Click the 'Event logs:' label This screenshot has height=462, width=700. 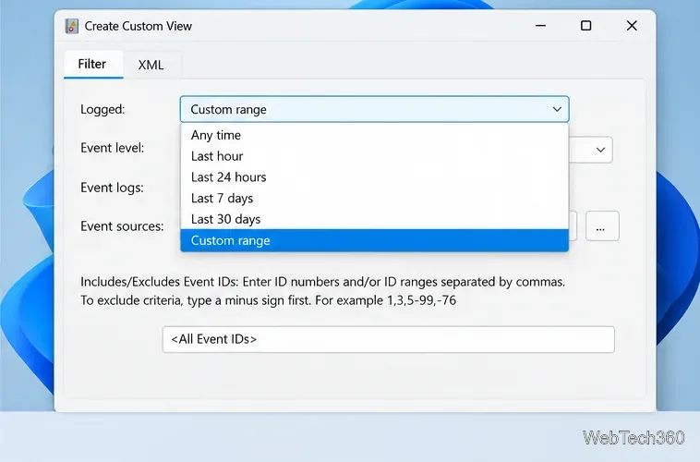tap(112, 188)
